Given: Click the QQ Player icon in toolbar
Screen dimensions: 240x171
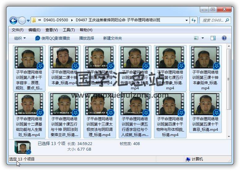Looking at the screenshot, I should point(38,38).
